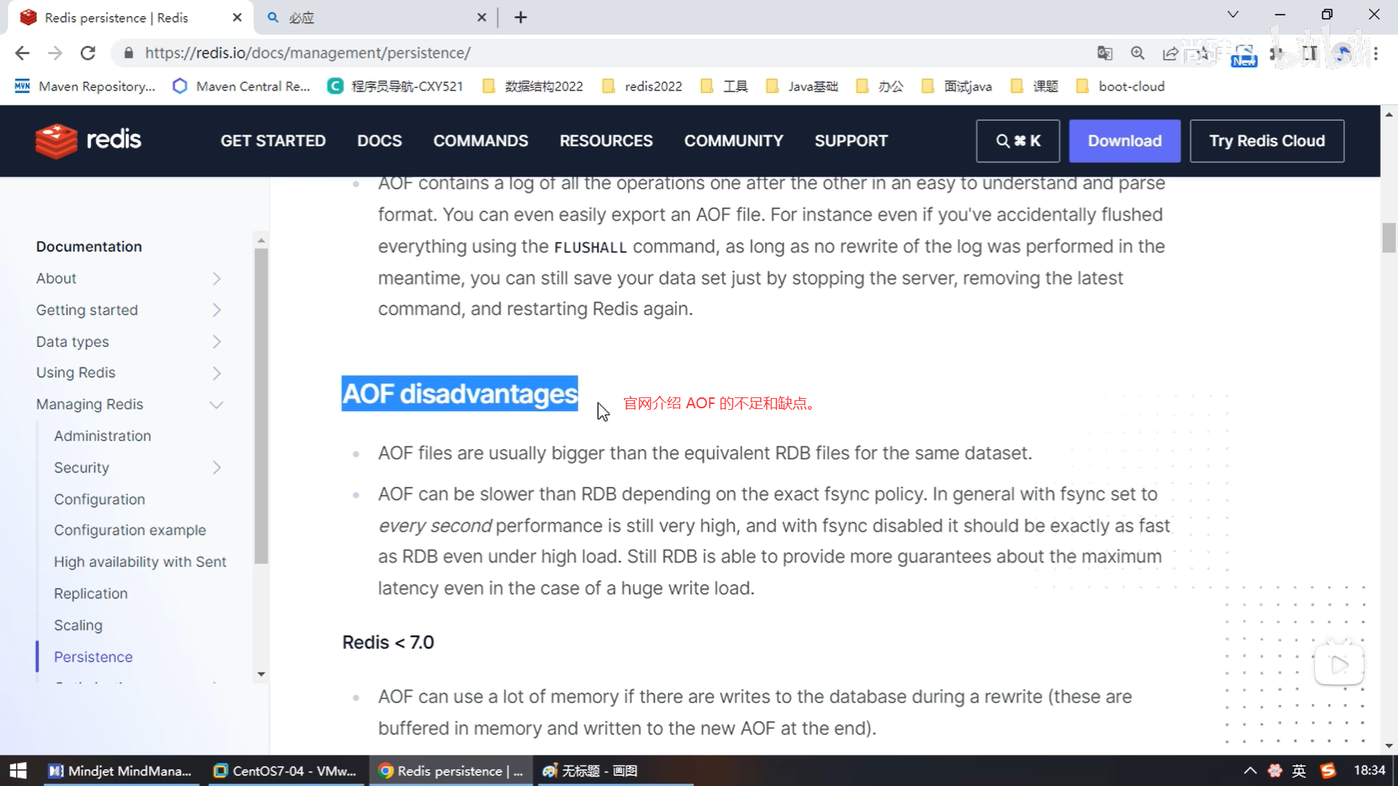
Task: Open the Chrome three-dot menu
Action: tap(1375, 53)
